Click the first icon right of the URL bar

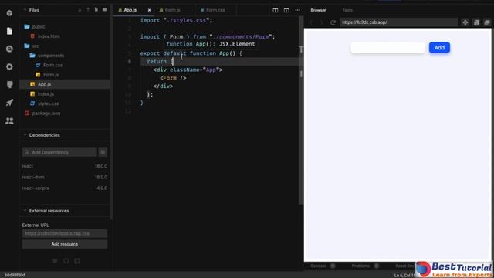(465, 22)
